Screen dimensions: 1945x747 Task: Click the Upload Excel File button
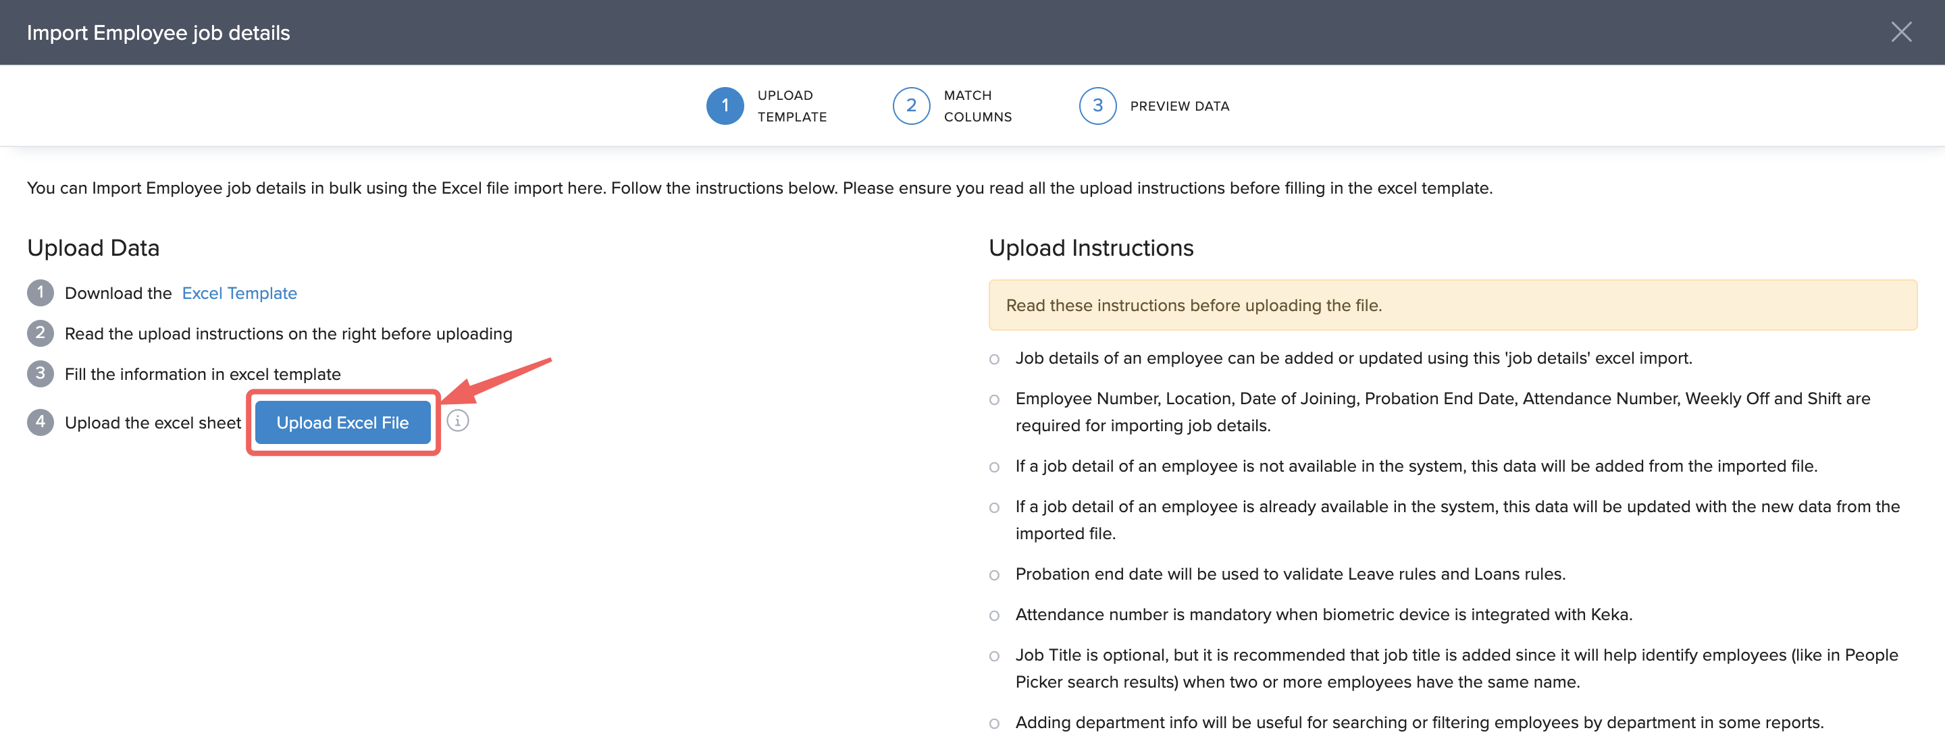point(342,422)
